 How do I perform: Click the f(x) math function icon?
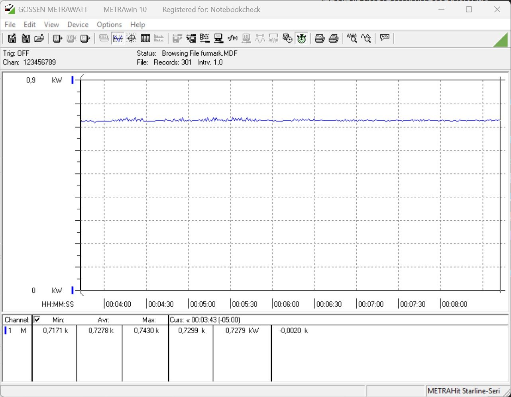232,38
